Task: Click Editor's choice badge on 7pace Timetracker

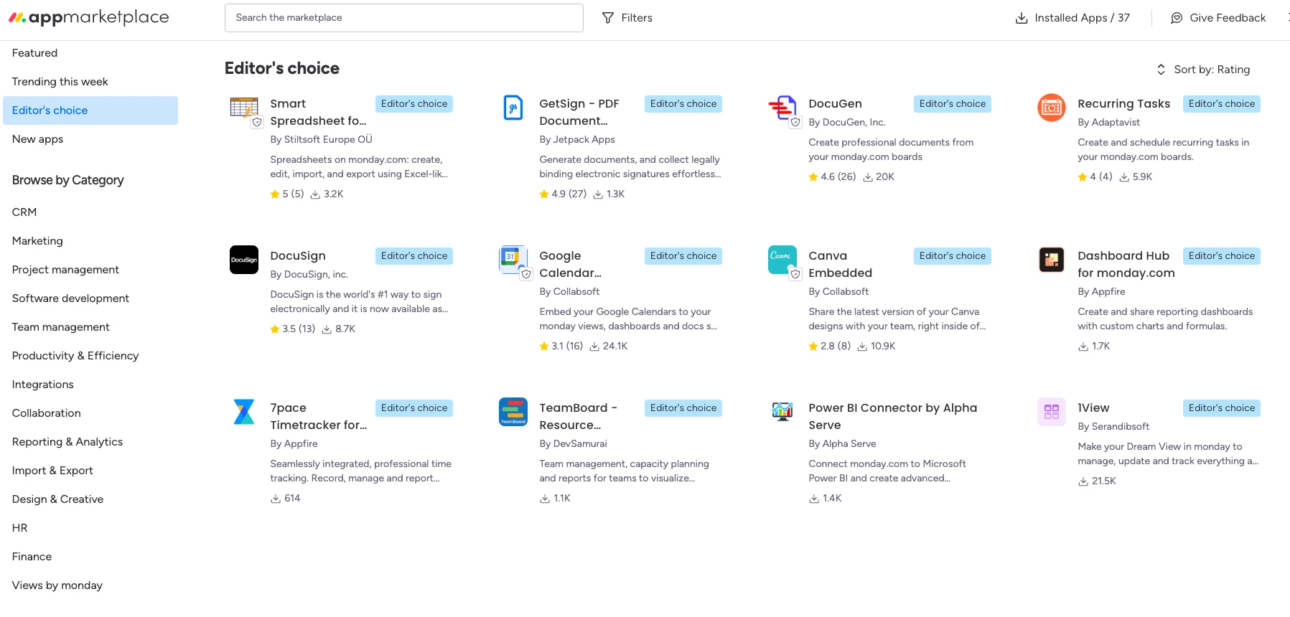Action: click(x=413, y=408)
